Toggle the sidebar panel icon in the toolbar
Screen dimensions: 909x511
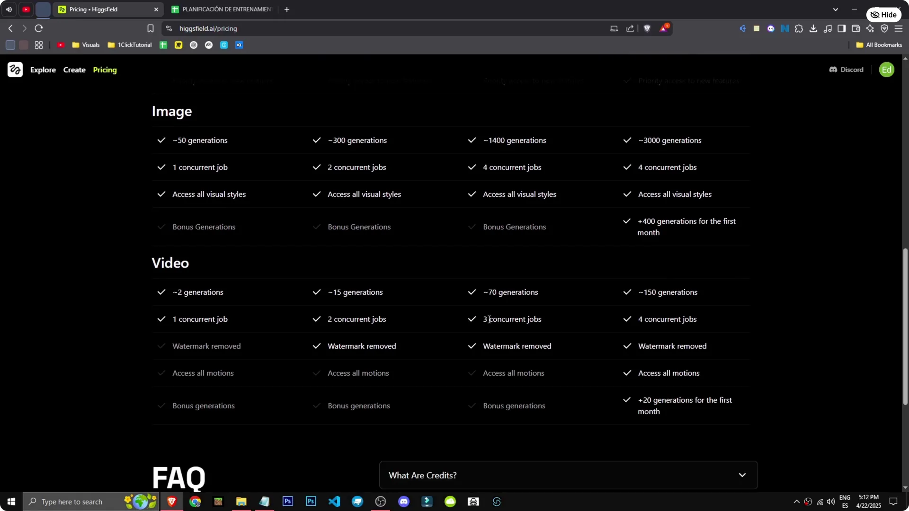coord(842,28)
